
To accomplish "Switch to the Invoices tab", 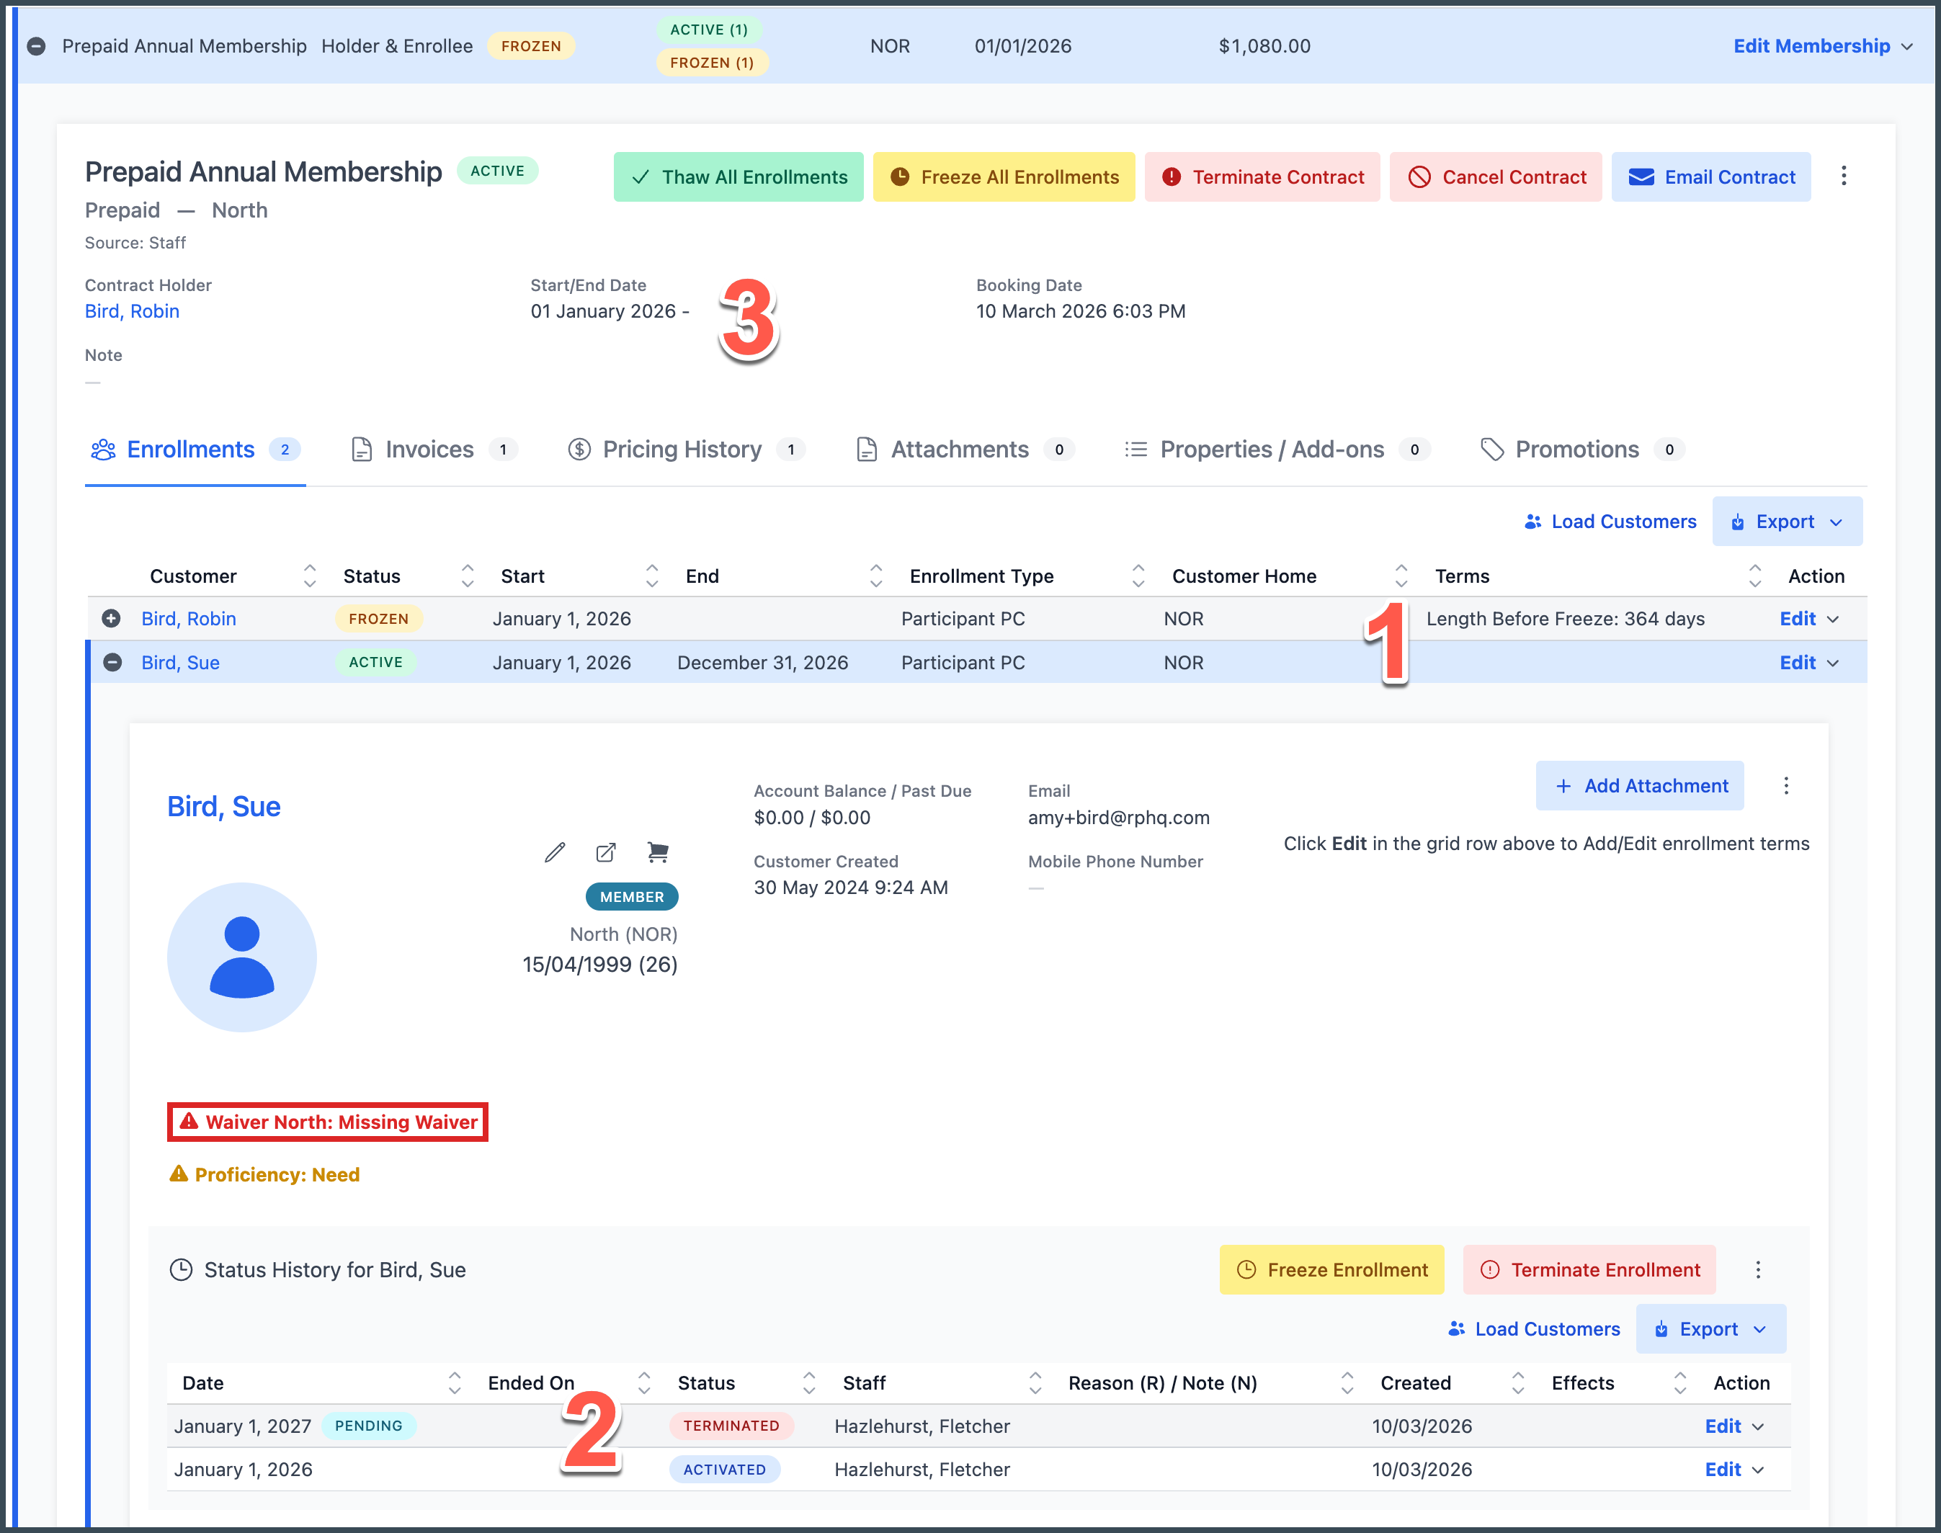I will 429,450.
